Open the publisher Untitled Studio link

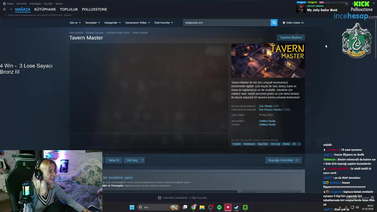point(267,125)
